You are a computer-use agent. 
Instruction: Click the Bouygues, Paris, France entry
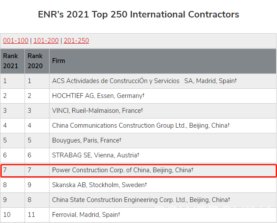tap(87, 140)
